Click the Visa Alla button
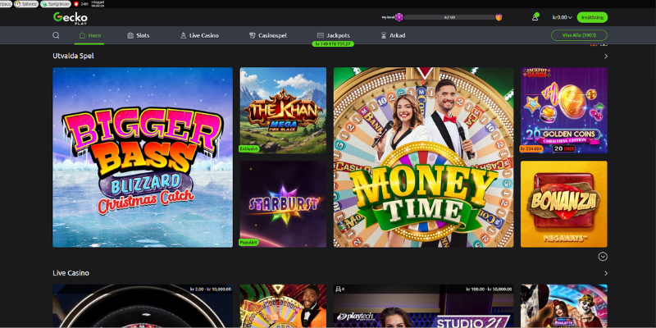656x328 pixels. point(579,36)
